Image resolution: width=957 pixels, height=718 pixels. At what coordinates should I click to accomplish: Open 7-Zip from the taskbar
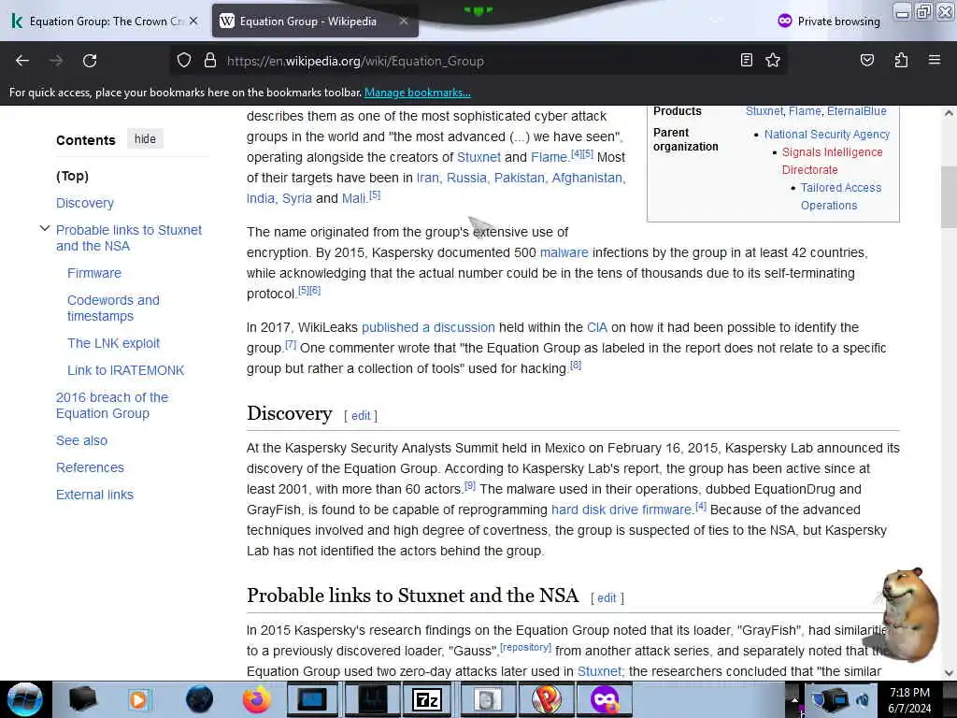(x=426, y=699)
